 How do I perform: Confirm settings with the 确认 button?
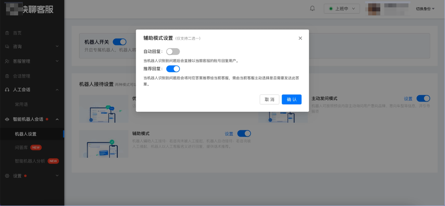[291, 99]
